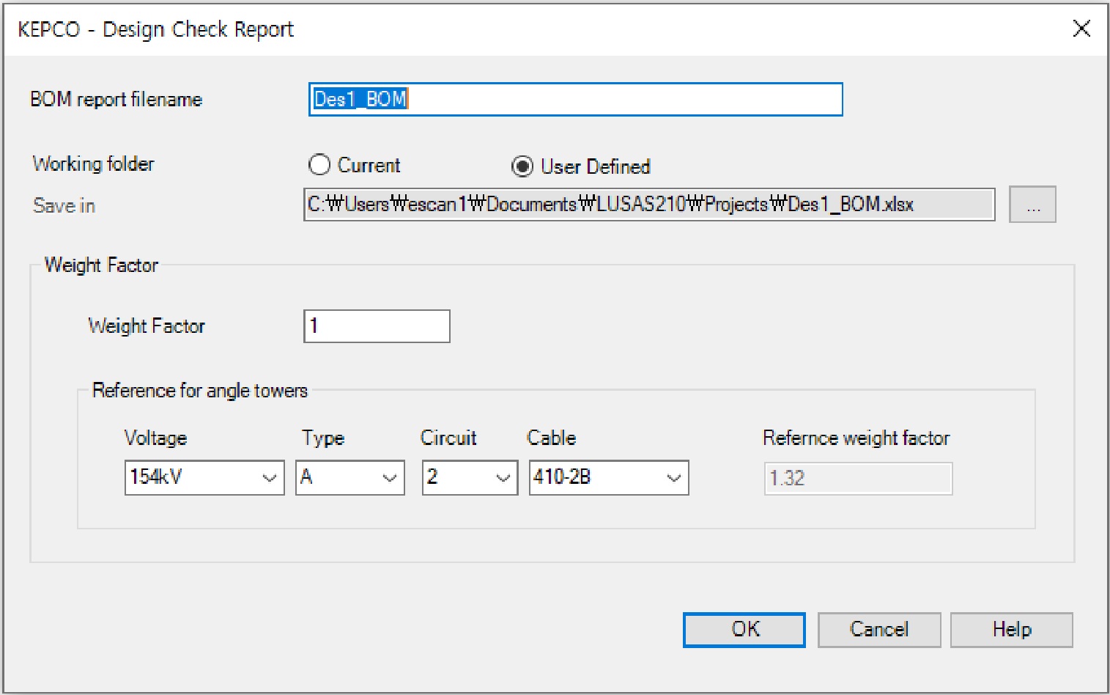
Task: Choose the User Defined radio button
Action: coord(522,167)
